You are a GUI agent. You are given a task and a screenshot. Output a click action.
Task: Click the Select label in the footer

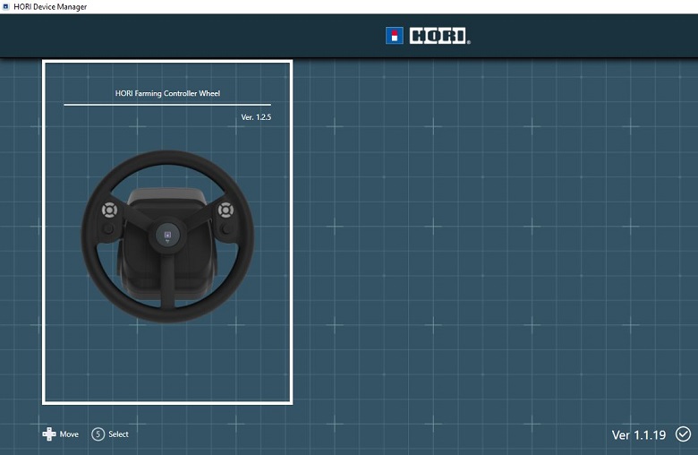coord(118,434)
